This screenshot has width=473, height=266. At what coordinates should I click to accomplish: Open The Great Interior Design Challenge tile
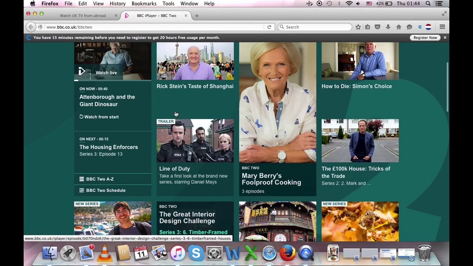pyautogui.click(x=195, y=221)
